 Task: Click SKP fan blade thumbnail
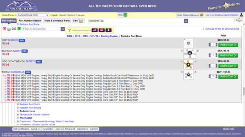pos(188,43)
